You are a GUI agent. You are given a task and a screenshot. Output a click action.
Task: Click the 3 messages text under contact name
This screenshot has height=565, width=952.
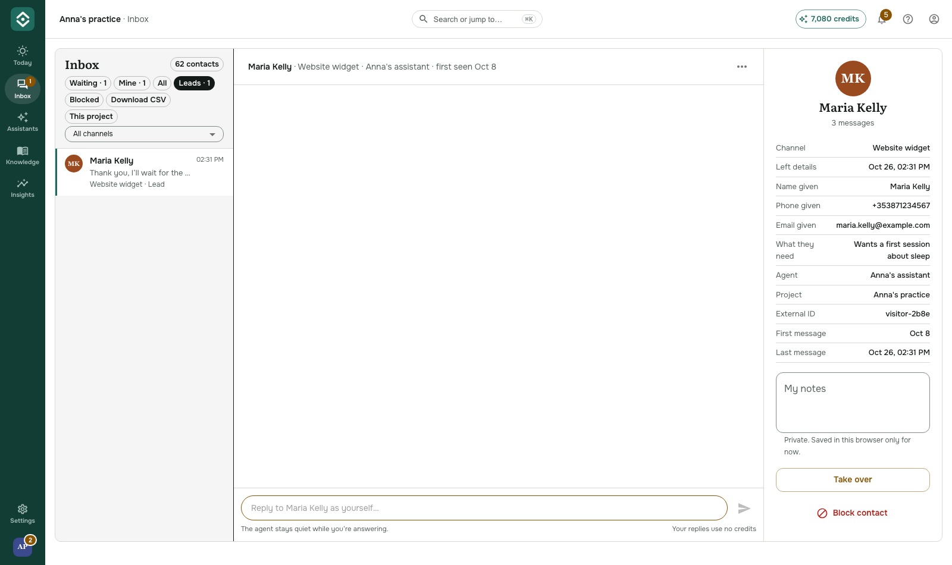point(853,123)
